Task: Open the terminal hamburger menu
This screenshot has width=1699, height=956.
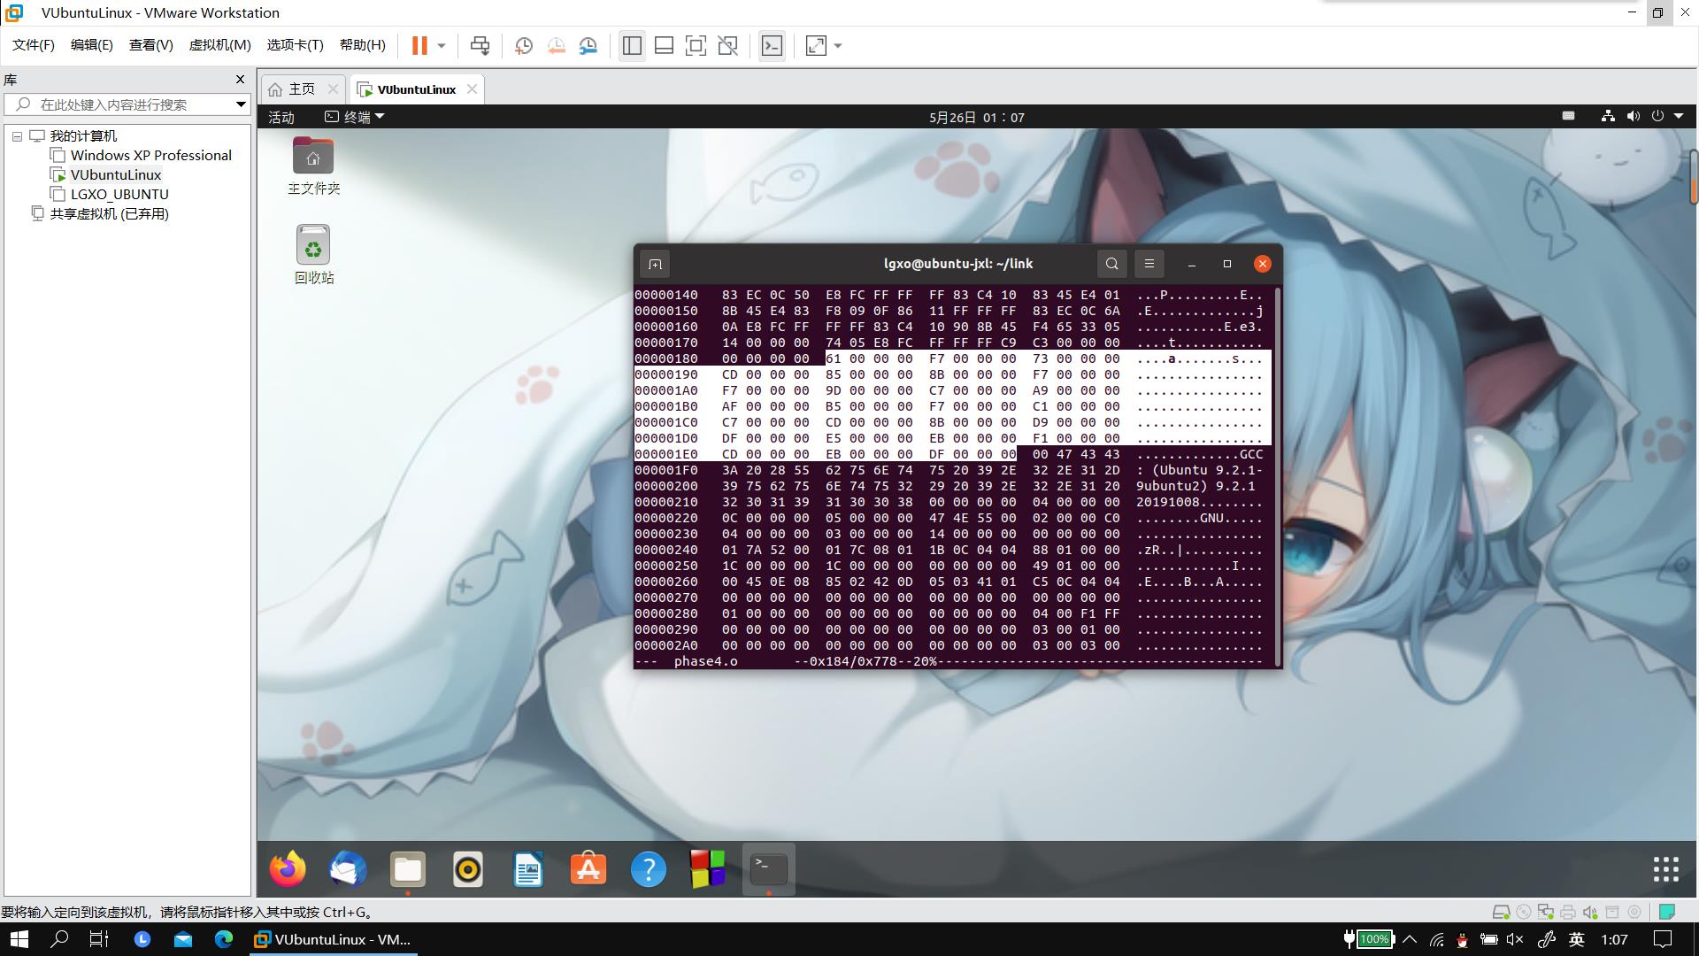Action: pos(1149,264)
